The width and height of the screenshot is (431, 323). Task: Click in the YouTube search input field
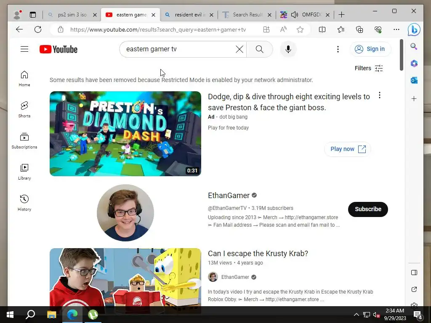pyautogui.click(x=178, y=49)
